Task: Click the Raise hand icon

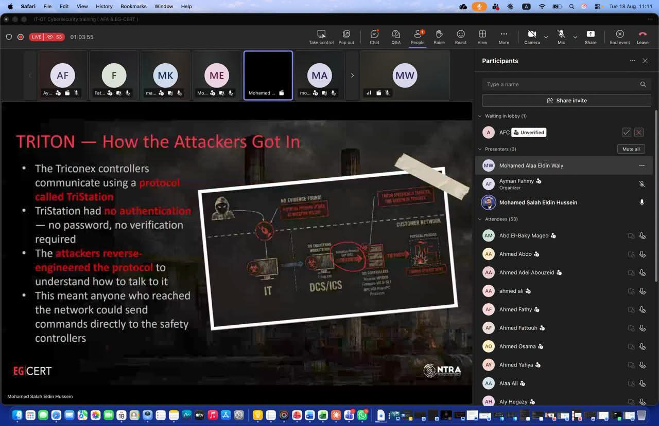Action: (439, 37)
